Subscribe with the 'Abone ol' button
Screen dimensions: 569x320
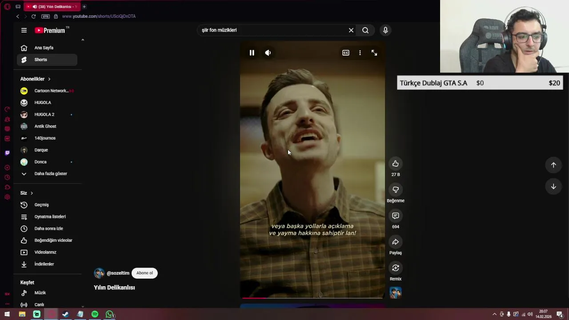144,273
